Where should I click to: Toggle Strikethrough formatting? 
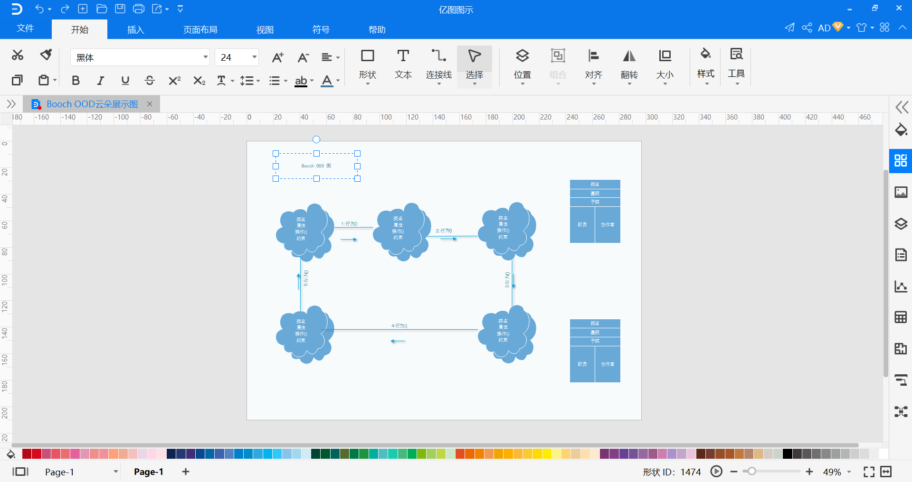tap(150, 81)
